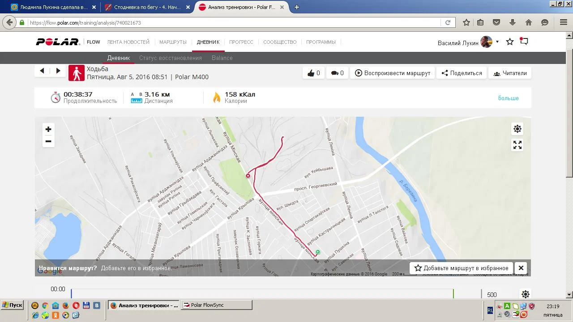The image size is (573, 322).
Task: Open map settings gear icon
Action: pos(517,129)
